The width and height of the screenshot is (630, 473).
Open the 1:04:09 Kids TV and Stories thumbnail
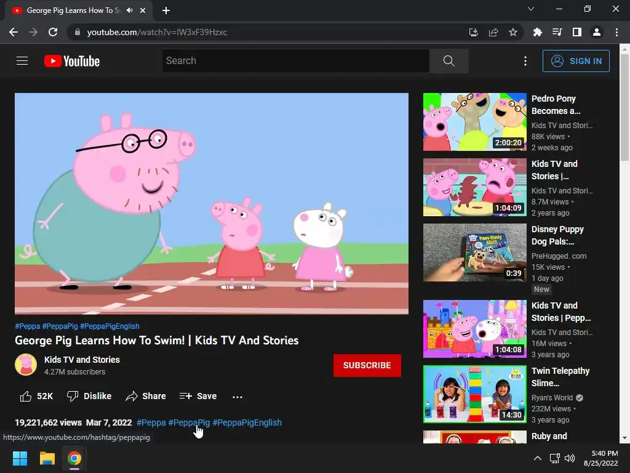pos(474,187)
